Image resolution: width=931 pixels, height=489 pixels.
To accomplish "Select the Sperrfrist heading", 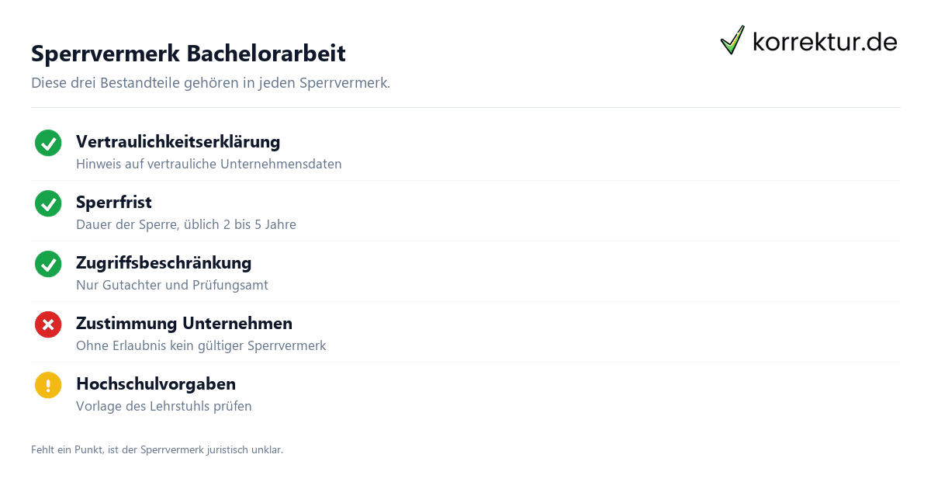I will [x=114, y=203].
